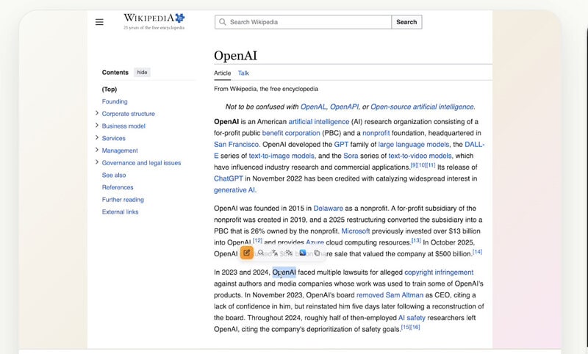Click citation reference [14]
The width and height of the screenshot is (588, 354).
(477, 251)
